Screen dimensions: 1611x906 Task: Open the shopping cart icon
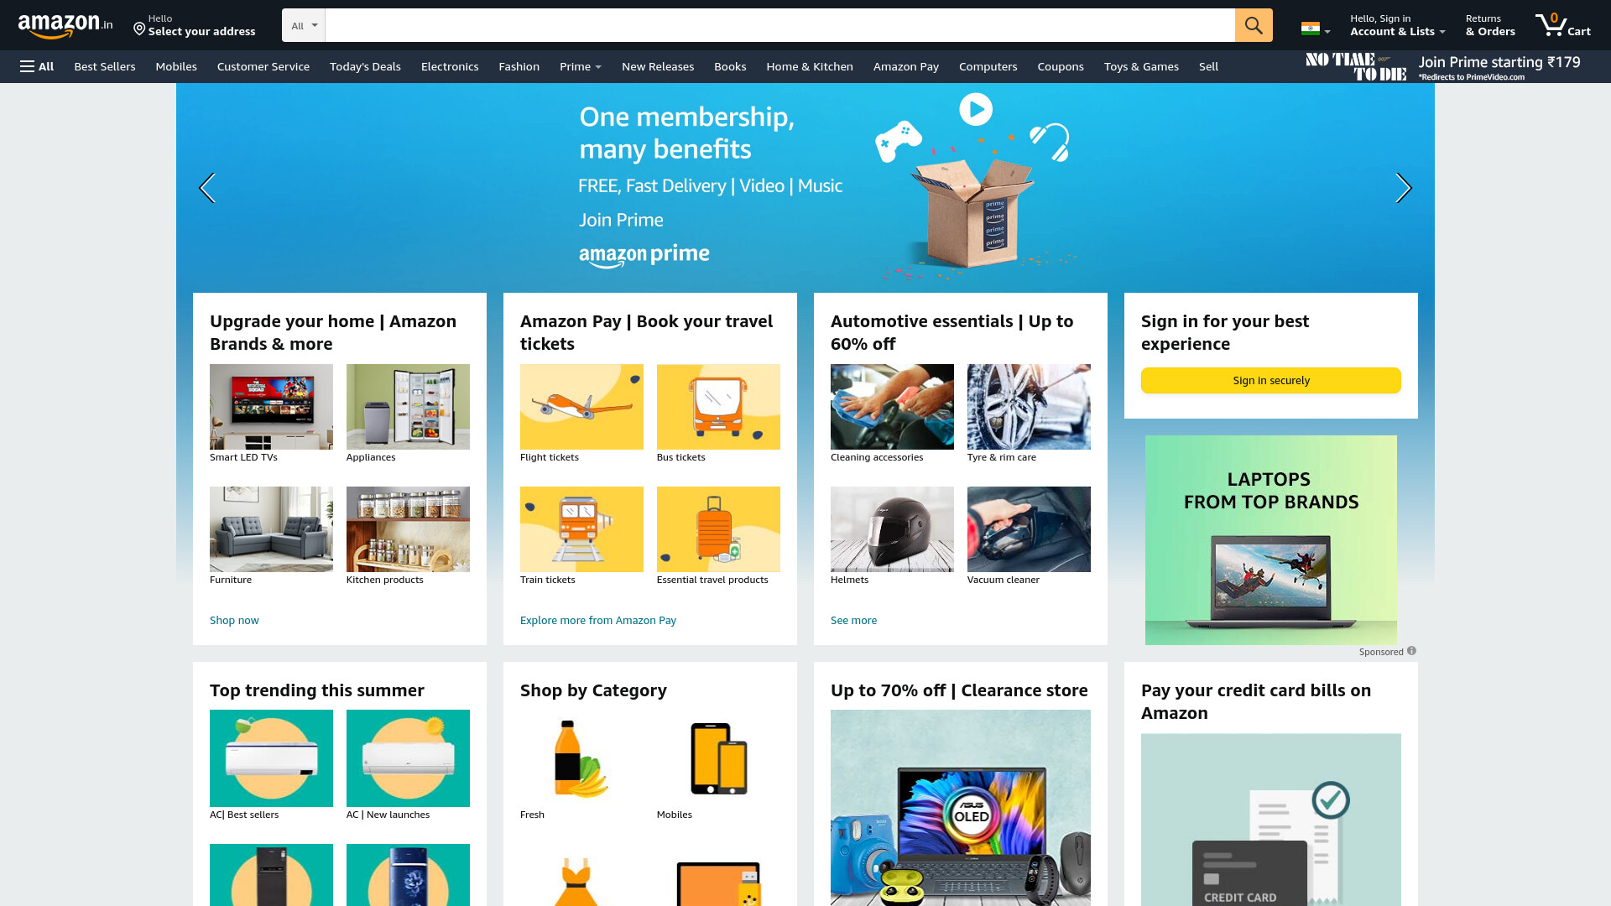[x=1562, y=25]
